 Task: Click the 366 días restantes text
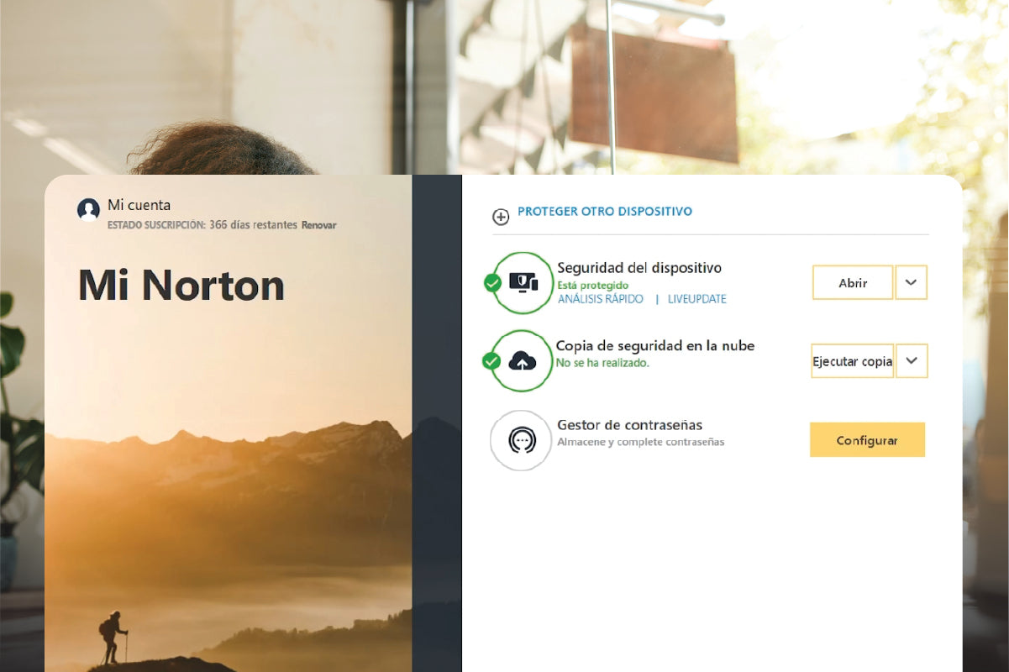pyautogui.click(x=253, y=225)
